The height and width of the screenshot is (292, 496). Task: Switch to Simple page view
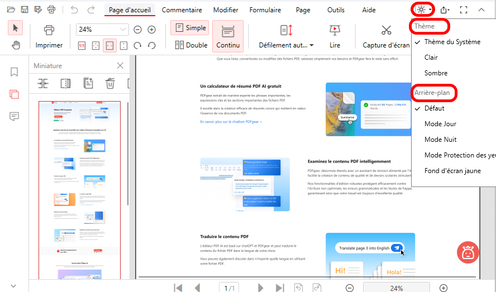[x=190, y=28]
